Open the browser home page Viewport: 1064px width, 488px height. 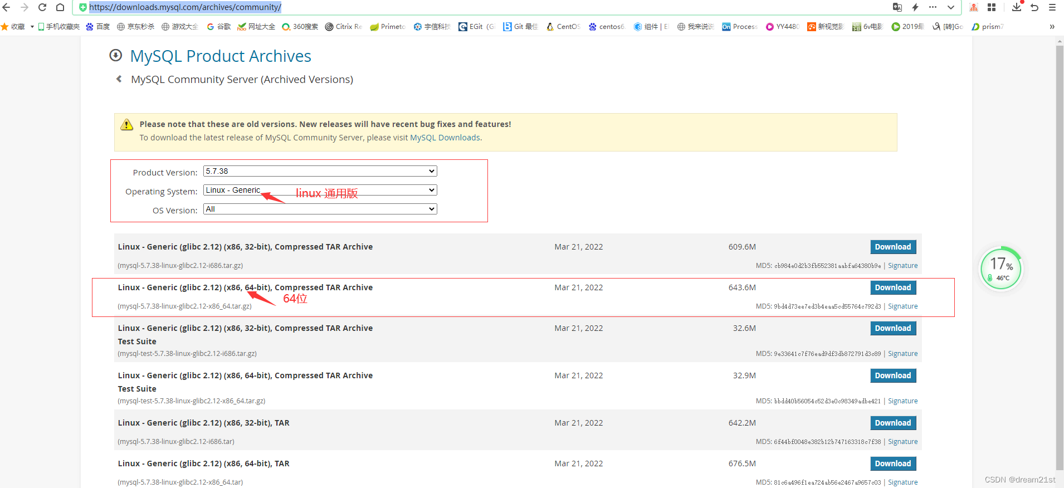point(60,7)
